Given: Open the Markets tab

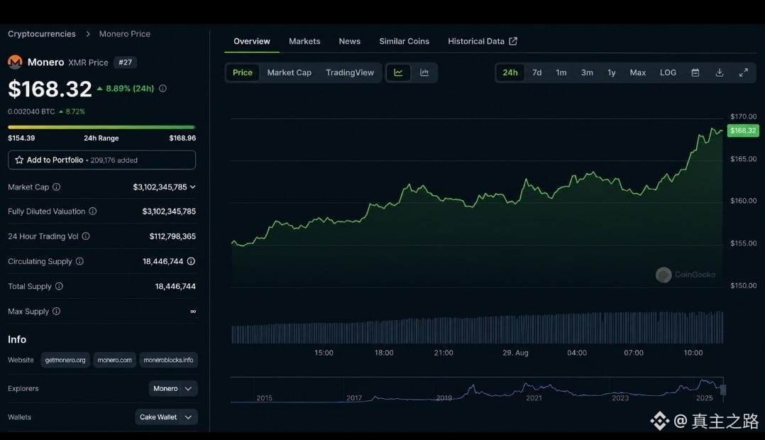Looking at the screenshot, I should [x=304, y=41].
